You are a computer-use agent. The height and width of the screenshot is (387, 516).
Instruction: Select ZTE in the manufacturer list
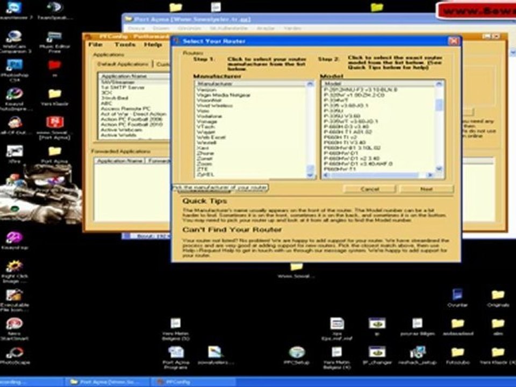203,169
